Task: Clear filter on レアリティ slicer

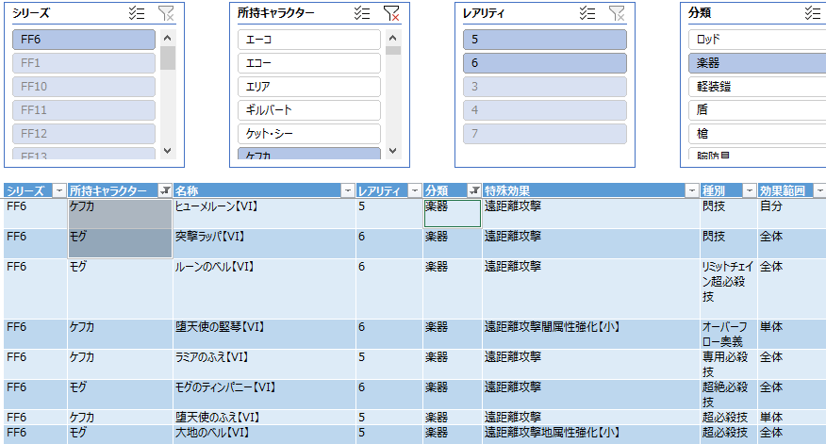Action: pyautogui.click(x=617, y=13)
